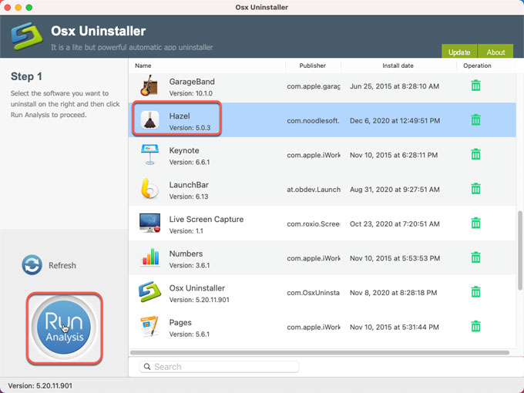Image resolution: width=524 pixels, height=393 pixels.
Task: Click the 'Version: 3.6.1' text
Action: 190,266
